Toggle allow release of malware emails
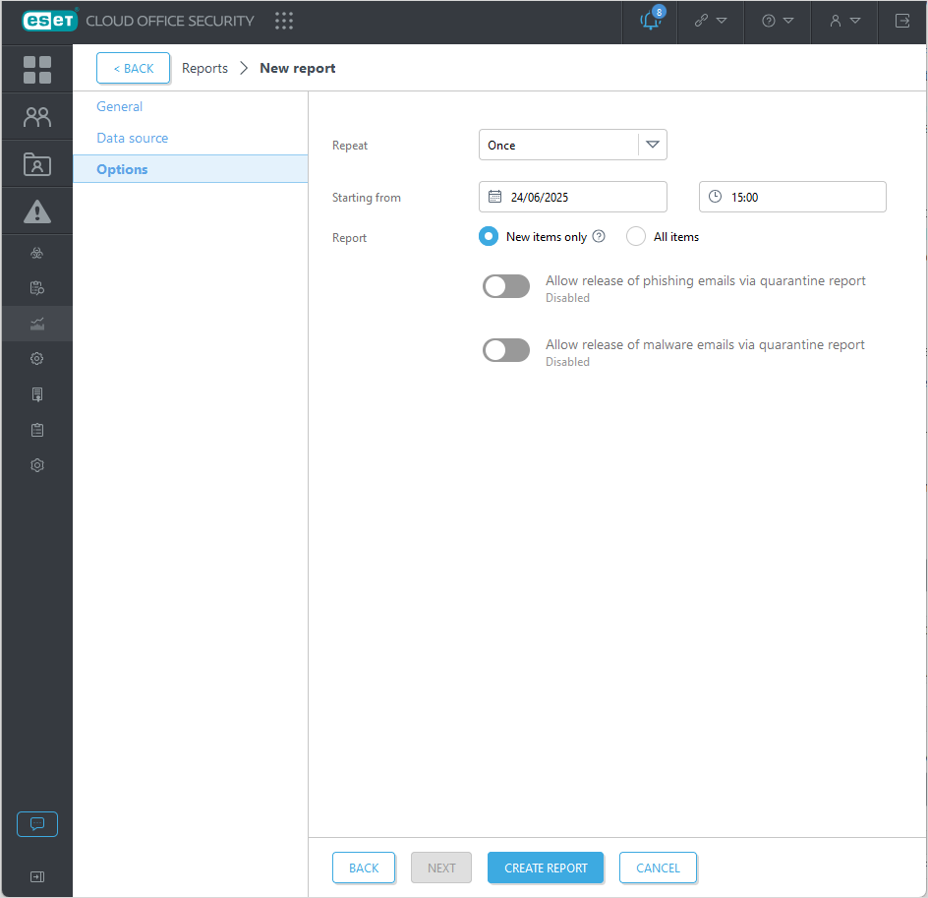928x898 pixels. pyautogui.click(x=506, y=350)
